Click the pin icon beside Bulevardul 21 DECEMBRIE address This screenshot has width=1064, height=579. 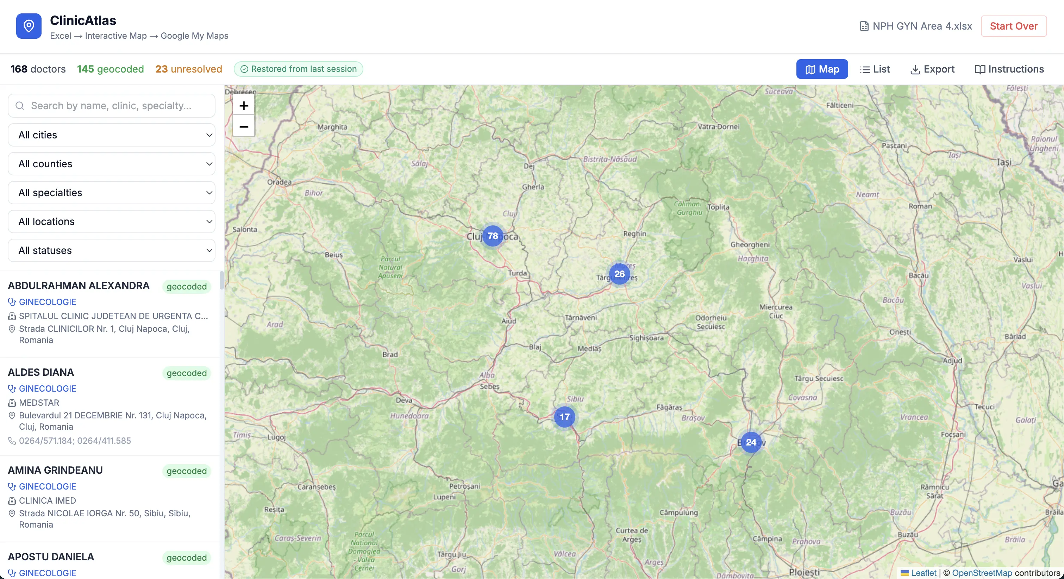pyautogui.click(x=12, y=416)
